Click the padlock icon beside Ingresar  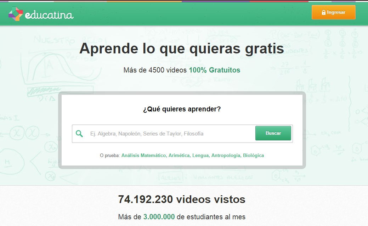click(x=323, y=13)
